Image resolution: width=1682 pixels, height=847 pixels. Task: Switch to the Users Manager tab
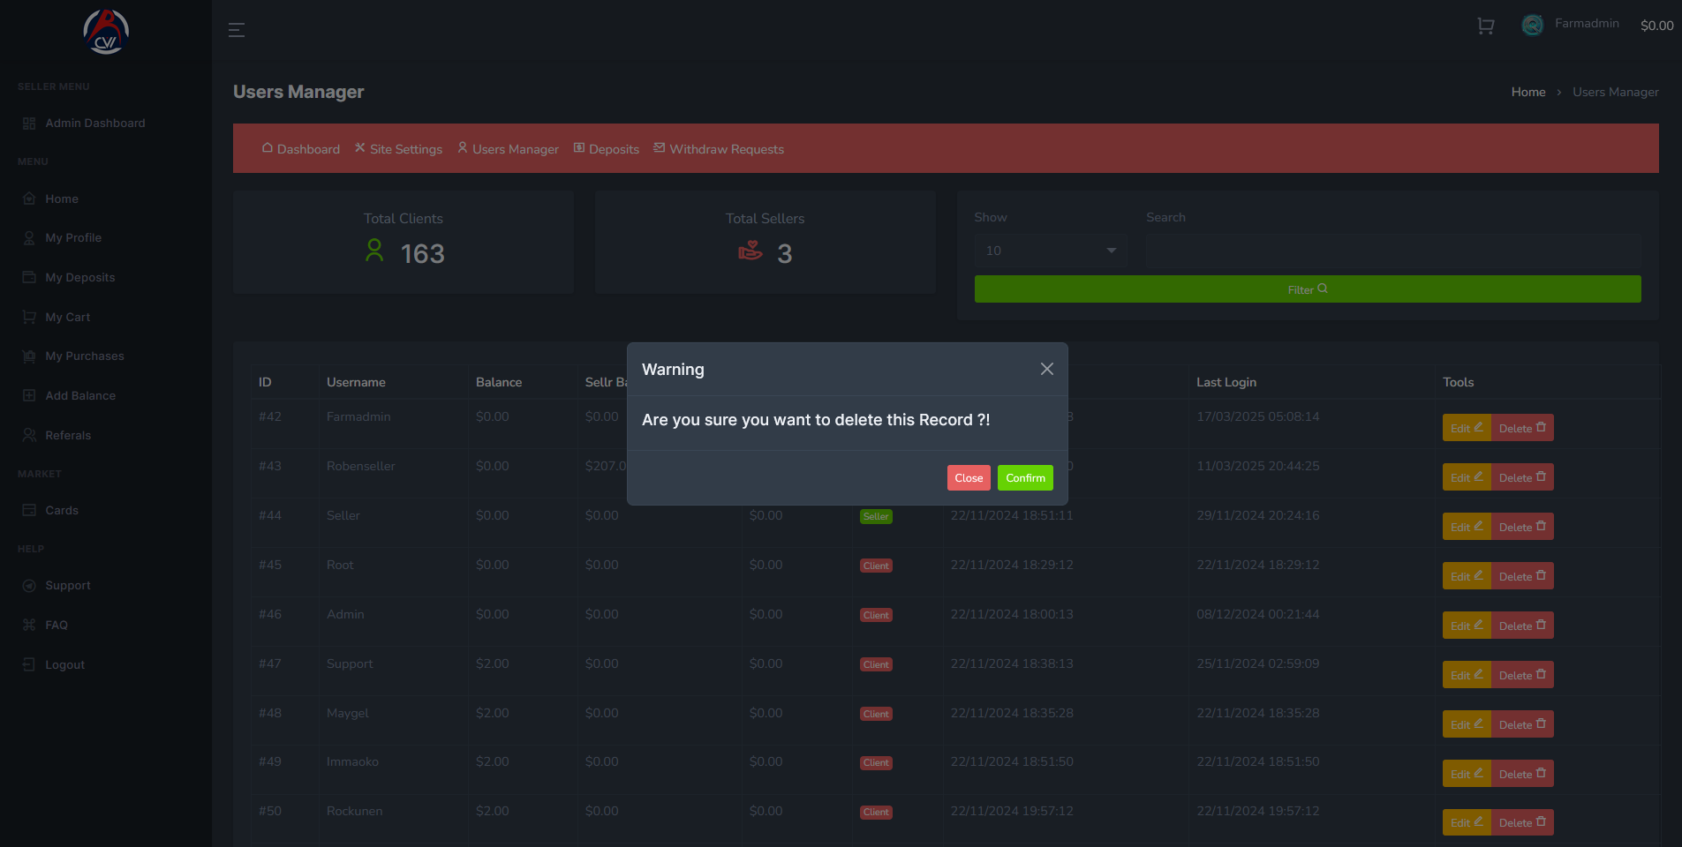click(508, 149)
